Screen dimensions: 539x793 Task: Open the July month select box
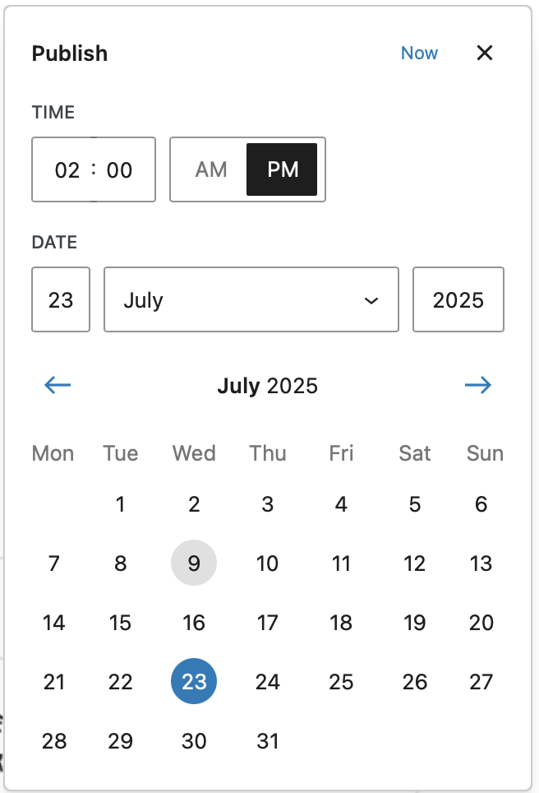251,299
